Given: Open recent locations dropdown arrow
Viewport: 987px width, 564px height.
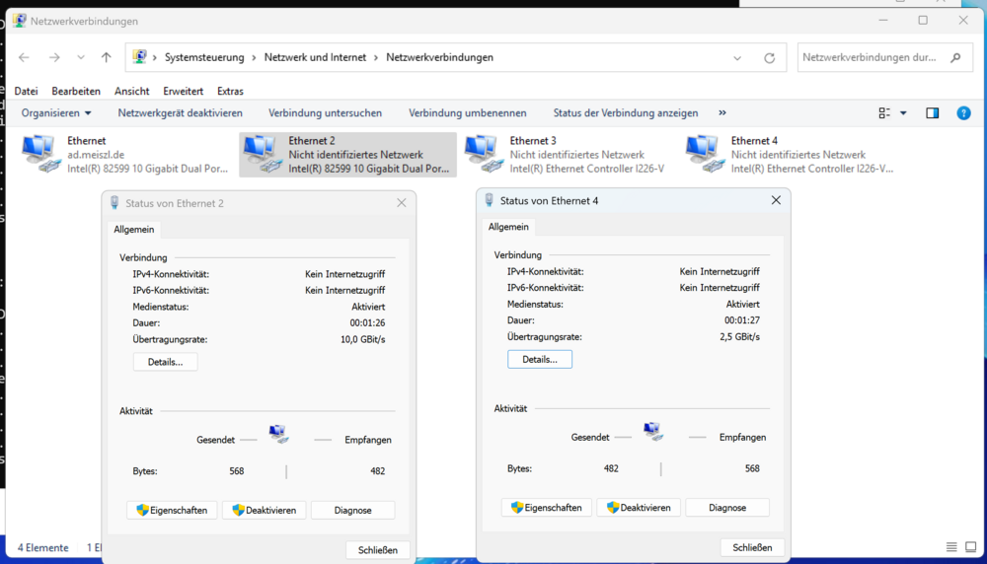Looking at the screenshot, I should 81,58.
